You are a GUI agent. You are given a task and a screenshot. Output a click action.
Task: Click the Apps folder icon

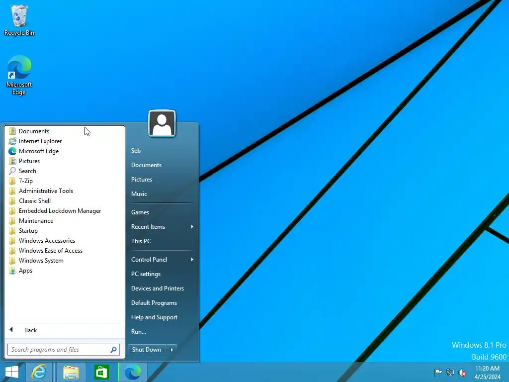point(12,271)
